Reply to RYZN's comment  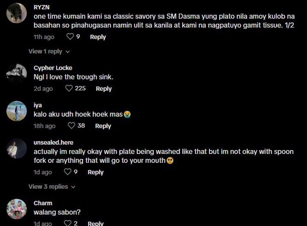tap(98, 37)
